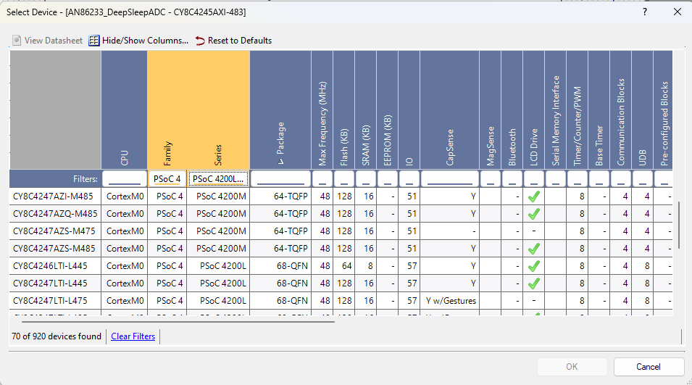Click the View Datasheet toolbar icon
This screenshot has width=692, height=385.
point(17,41)
